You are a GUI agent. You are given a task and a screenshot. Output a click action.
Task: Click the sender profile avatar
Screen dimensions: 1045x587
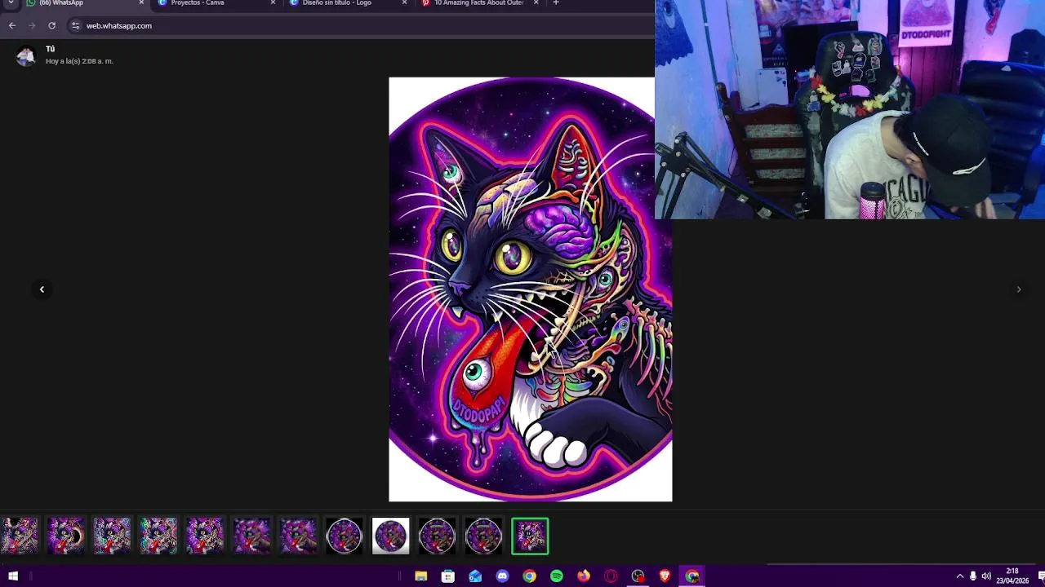pyautogui.click(x=25, y=55)
